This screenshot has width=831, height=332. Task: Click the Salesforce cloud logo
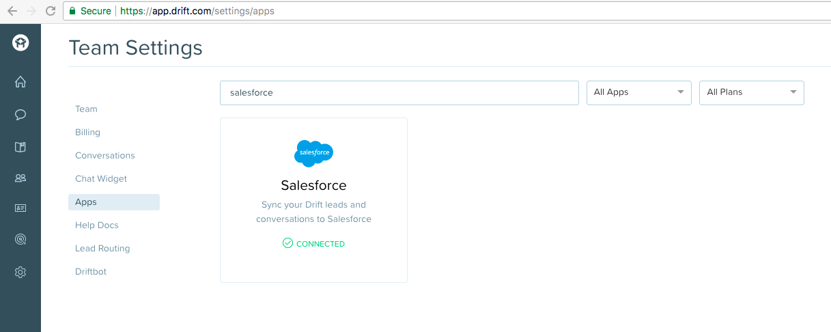click(x=313, y=153)
